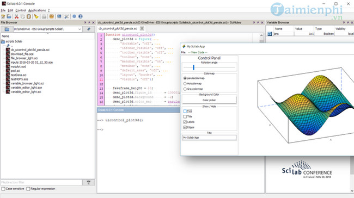Select file_browser_light.sci in File Browser
This screenshot has height=198, width=354.
point(24,58)
